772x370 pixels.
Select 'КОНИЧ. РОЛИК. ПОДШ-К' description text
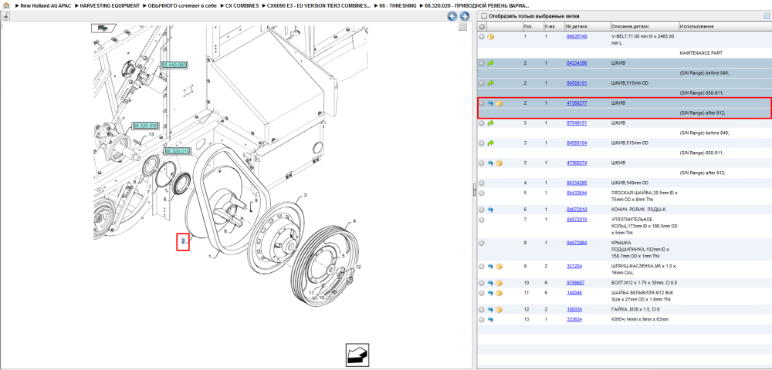coord(637,210)
